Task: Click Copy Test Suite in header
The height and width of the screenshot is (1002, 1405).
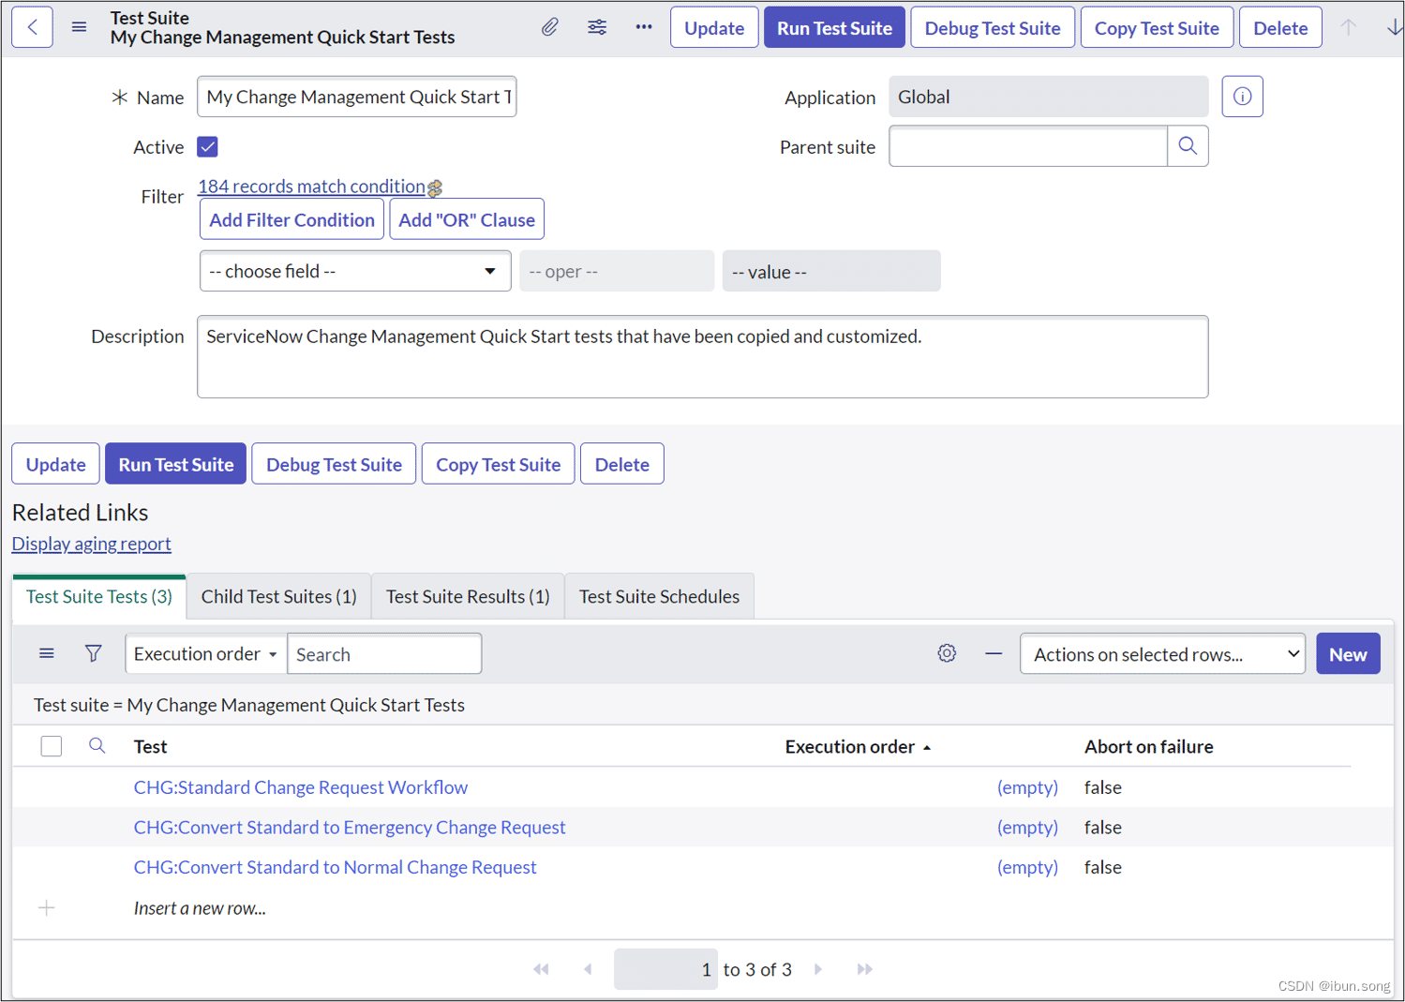Action: click(x=1157, y=27)
